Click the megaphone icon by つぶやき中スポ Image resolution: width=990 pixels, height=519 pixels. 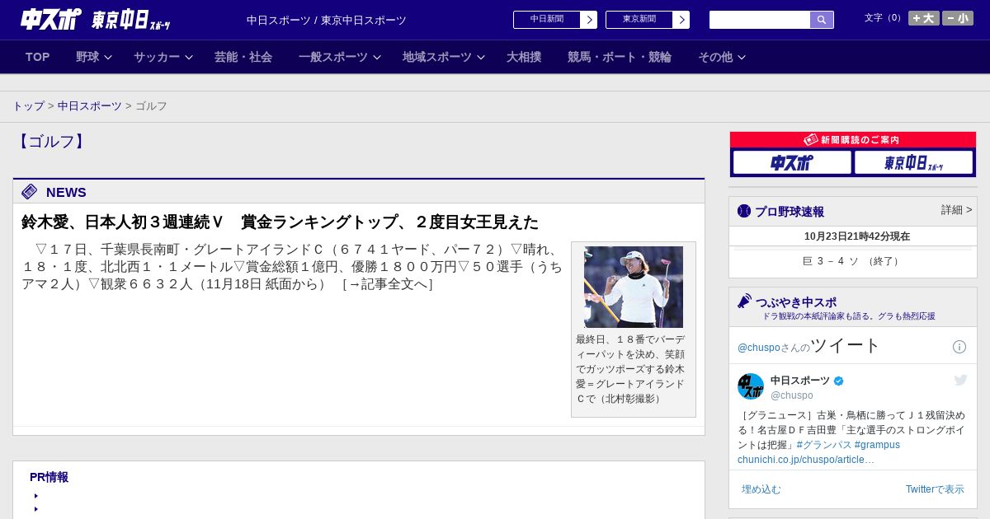pyautogui.click(x=745, y=302)
